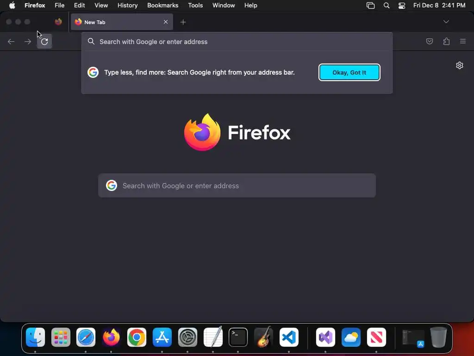474x356 pixels.
Task: Open the Apple menu
Action: point(12,5)
